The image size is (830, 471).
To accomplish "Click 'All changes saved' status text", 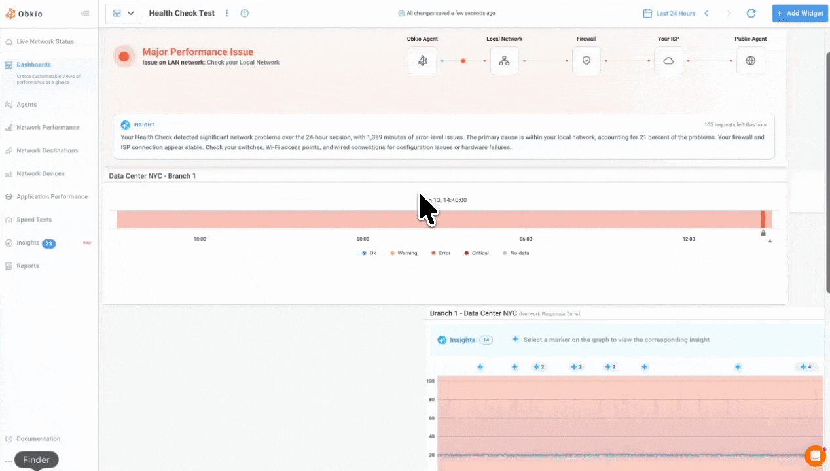I will (x=446, y=13).
